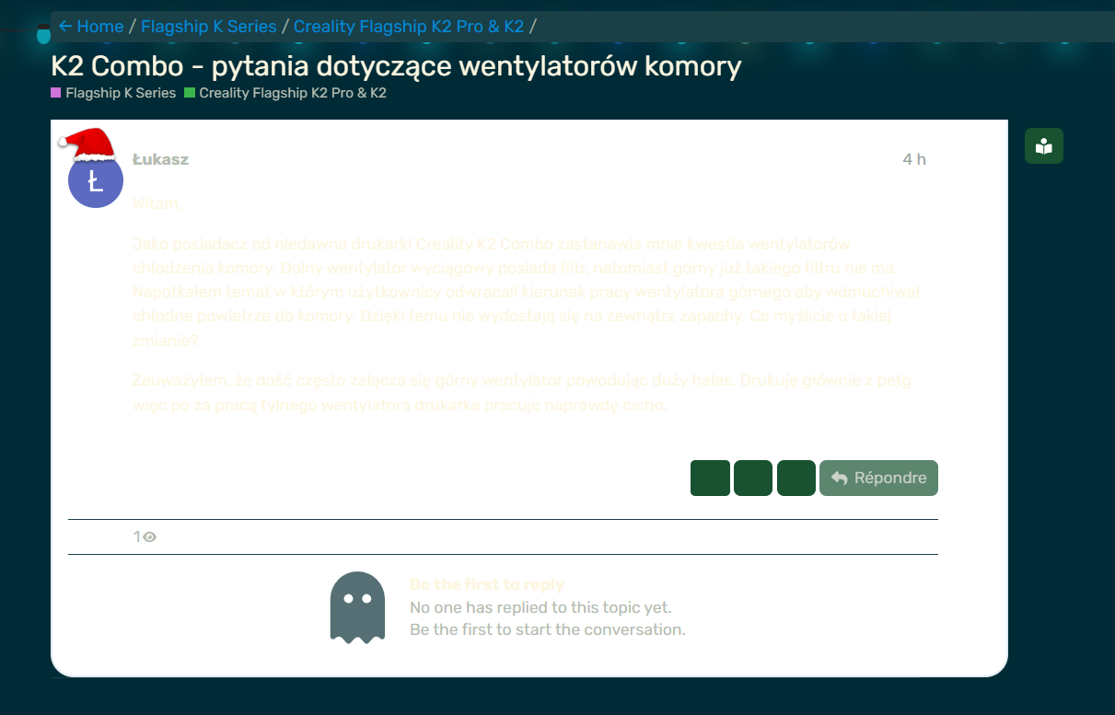Click the green Creality category color square

point(190,93)
